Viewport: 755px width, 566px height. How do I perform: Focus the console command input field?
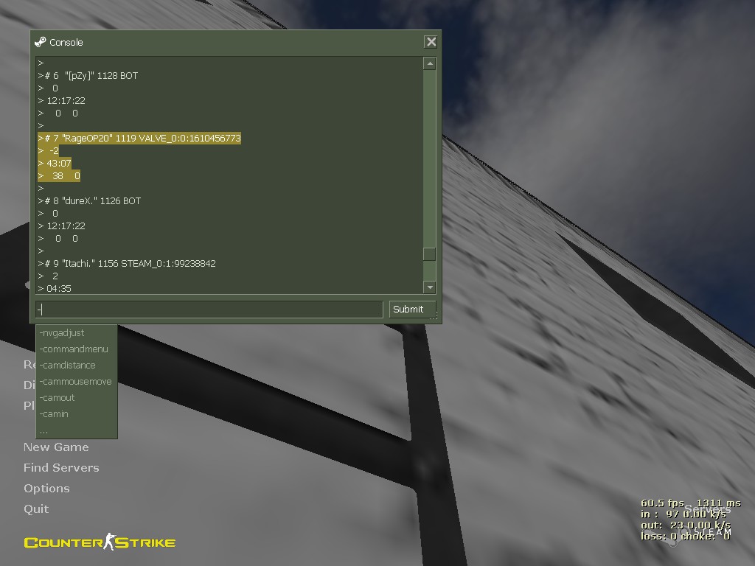(x=209, y=310)
